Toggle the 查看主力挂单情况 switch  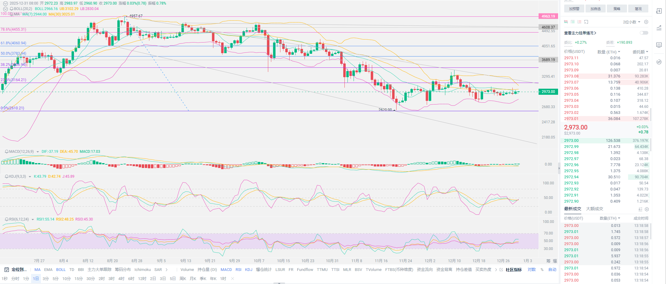coord(644,33)
